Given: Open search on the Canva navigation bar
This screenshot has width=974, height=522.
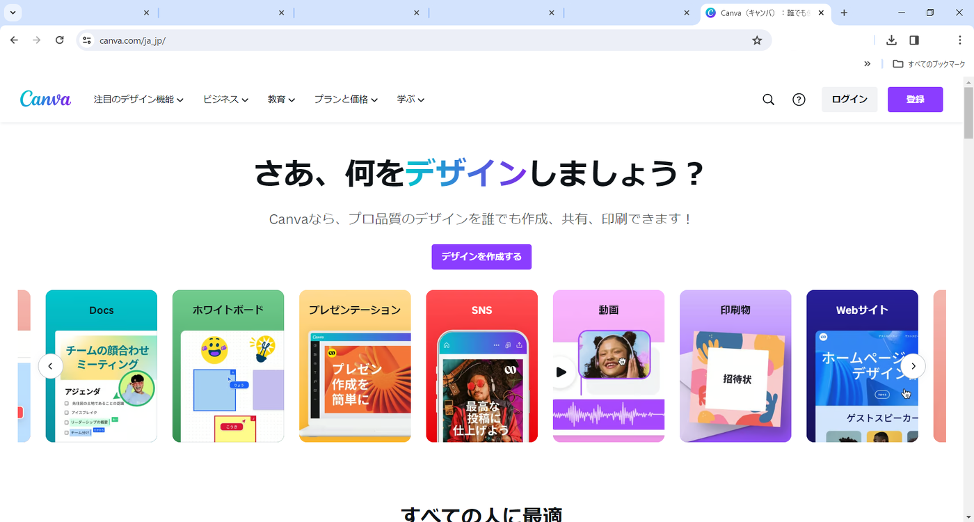Looking at the screenshot, I should tap(767, 99).
